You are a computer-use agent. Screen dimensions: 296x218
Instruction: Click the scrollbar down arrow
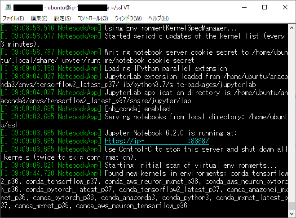pyautogui.click(x=292, y=214)
